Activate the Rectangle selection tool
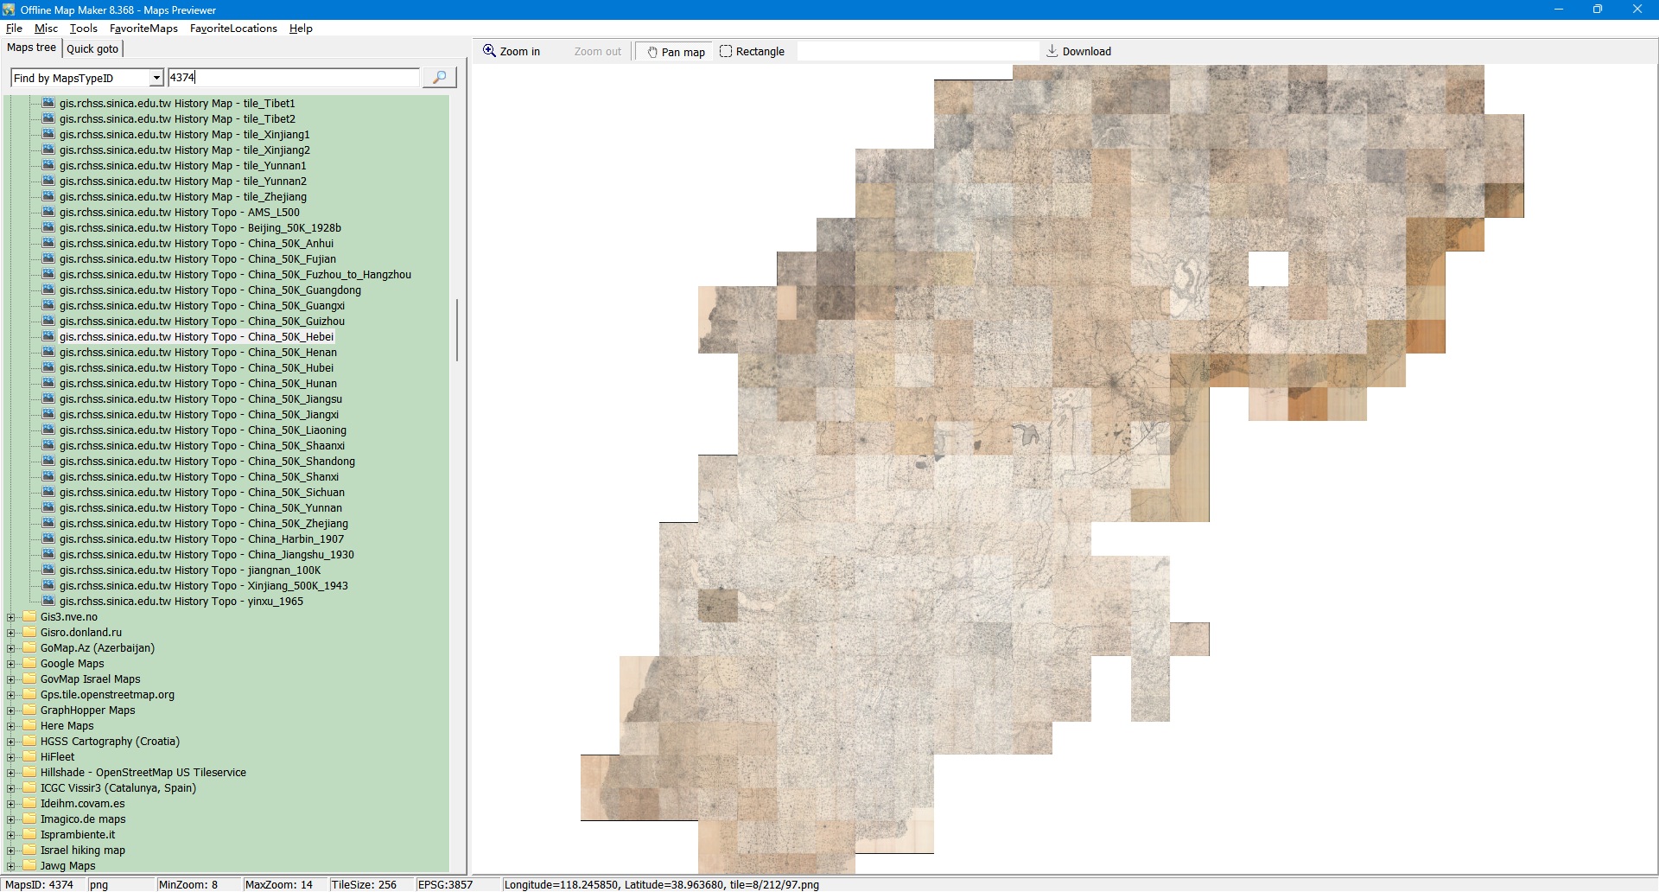Screen dimensions: 1659x892 pyautogui.click(x=752, y=52)
